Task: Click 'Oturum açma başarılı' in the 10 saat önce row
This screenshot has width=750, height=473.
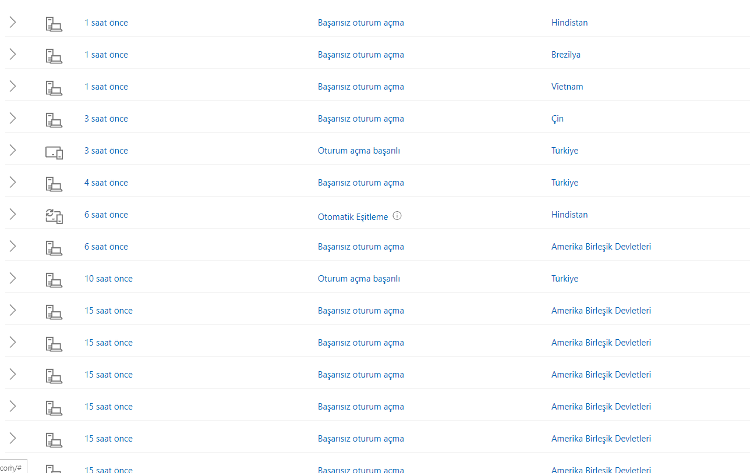Action: [359, 279]
